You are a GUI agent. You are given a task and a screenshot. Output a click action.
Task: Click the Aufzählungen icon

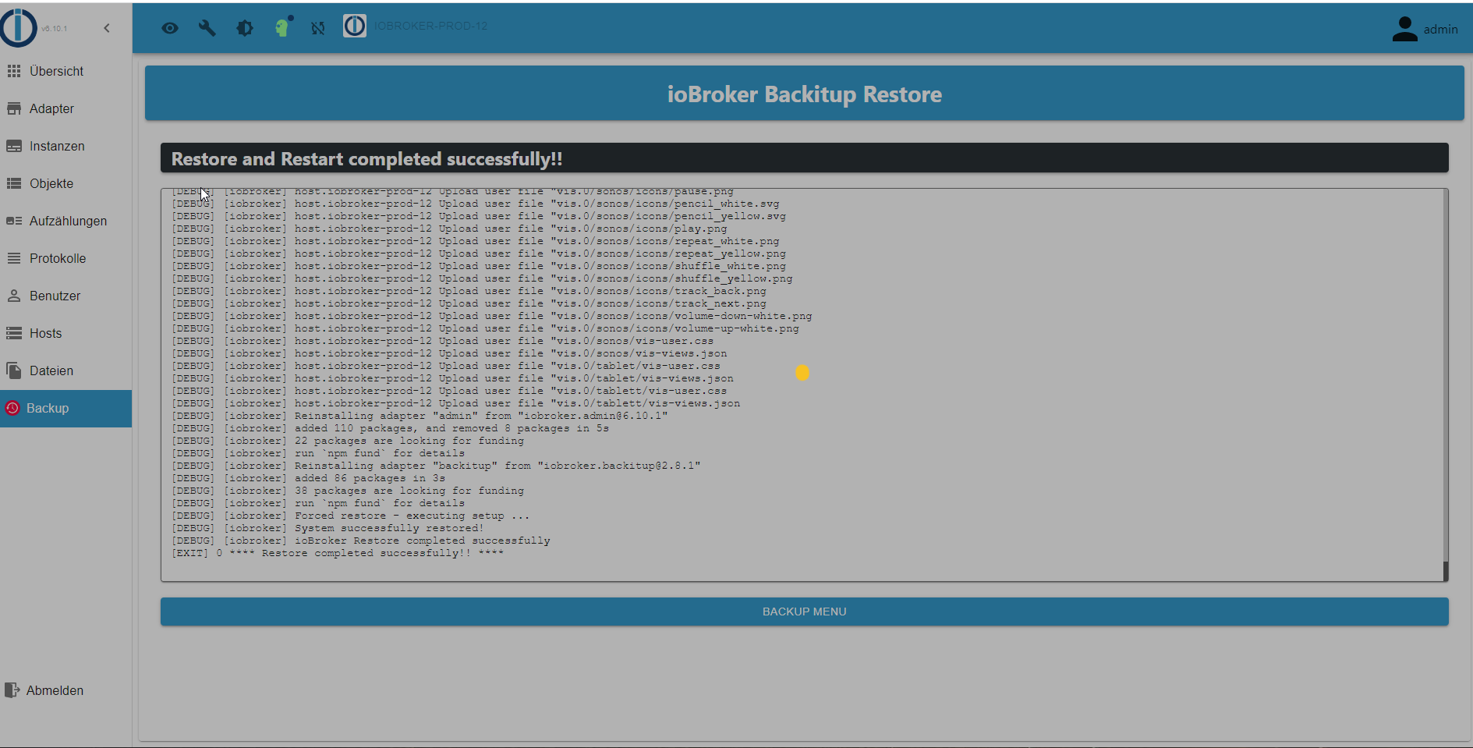click(x=14, y=221)
